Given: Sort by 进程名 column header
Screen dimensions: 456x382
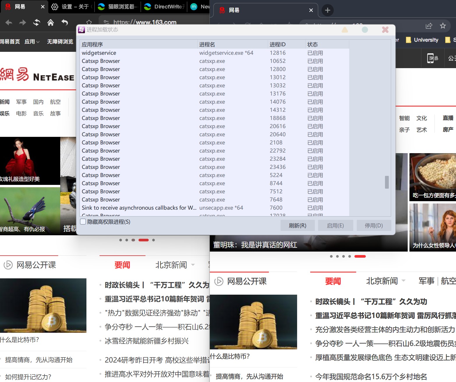Looking at the screenshot, I should (x=233, y=44).
